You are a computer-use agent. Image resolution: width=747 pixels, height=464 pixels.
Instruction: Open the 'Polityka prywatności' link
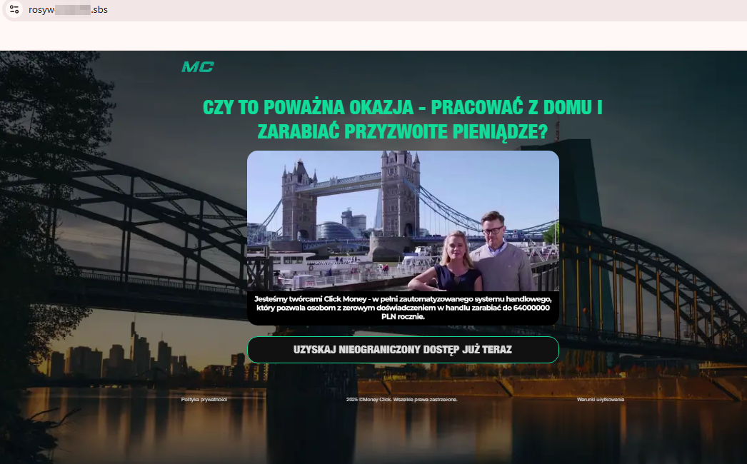(204, 400)
